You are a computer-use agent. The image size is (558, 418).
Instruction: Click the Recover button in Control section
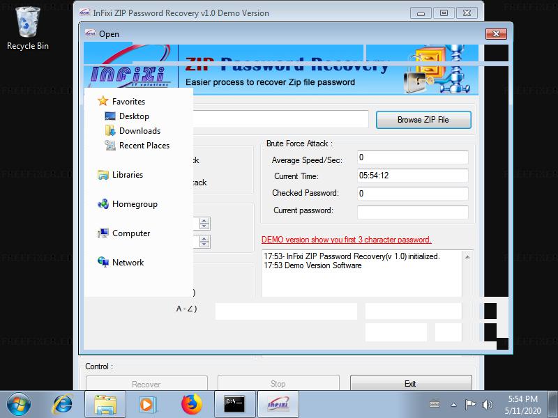[146, 384]
